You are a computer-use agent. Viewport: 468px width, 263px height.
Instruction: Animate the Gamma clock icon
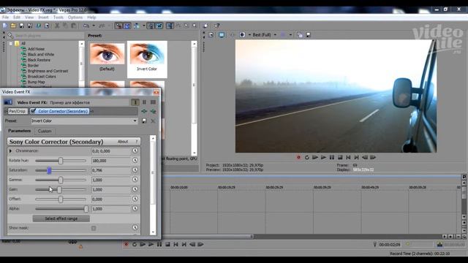pyautogui.click(x=135, y=180)
